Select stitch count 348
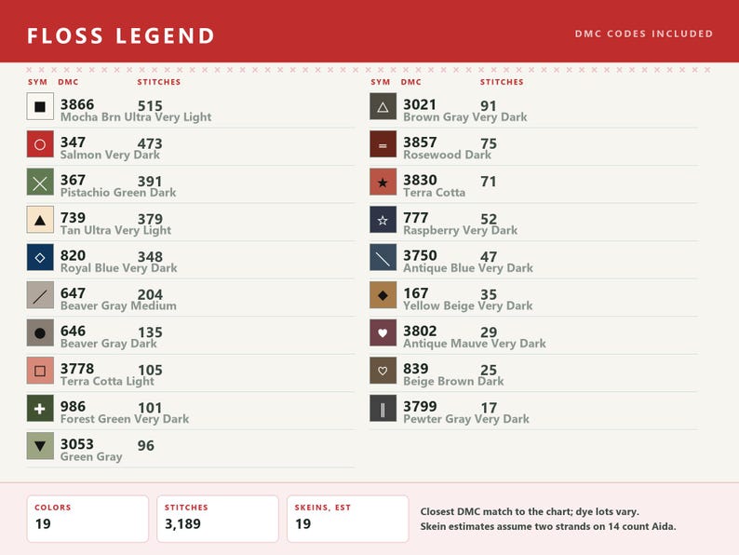 tap(150, 256)
